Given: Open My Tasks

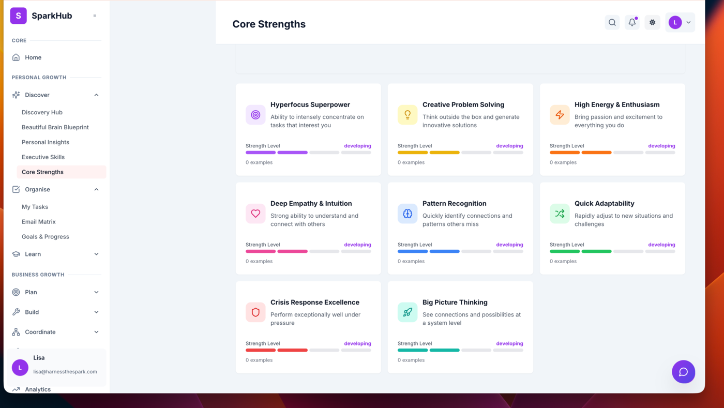Looking at the screenshot, I should pyautogui.click(x=35, y=207).
